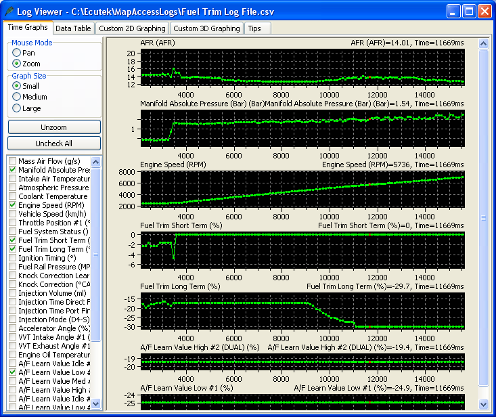The width and height of the screenshot is (496, 417).
Task: Enable Knock Correction (°CA) checkbox
Action: (13, 284)
